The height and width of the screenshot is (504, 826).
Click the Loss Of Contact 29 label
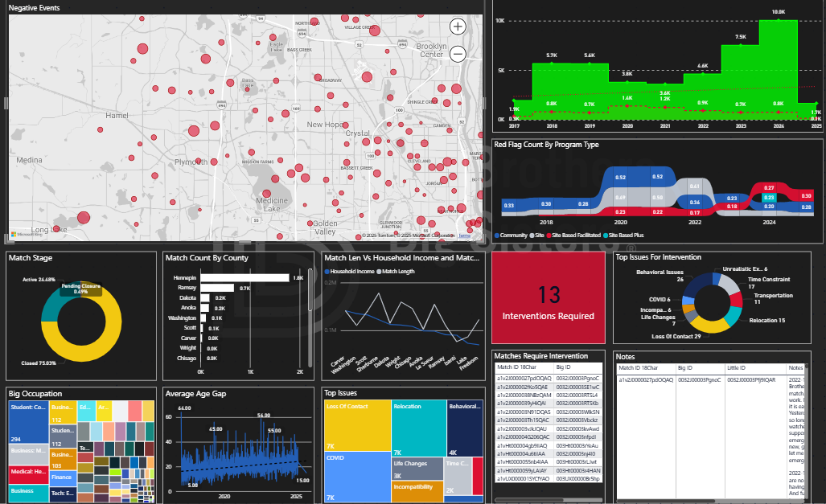pos(676,337)
